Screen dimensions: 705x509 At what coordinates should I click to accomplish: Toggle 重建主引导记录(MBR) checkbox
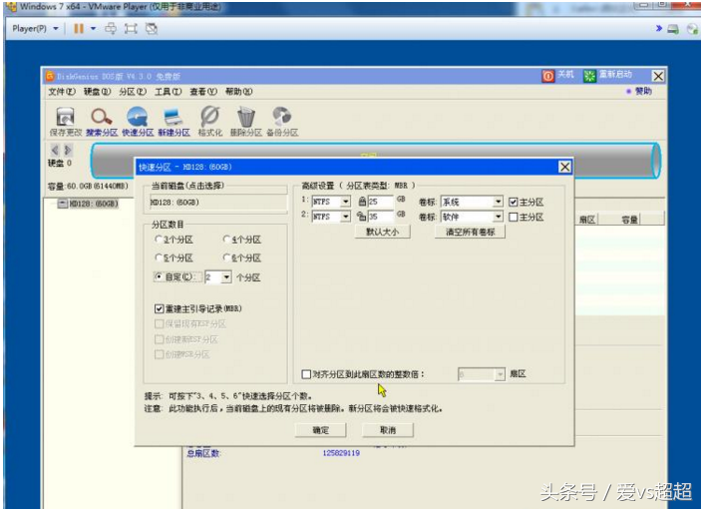click(159, 308)
